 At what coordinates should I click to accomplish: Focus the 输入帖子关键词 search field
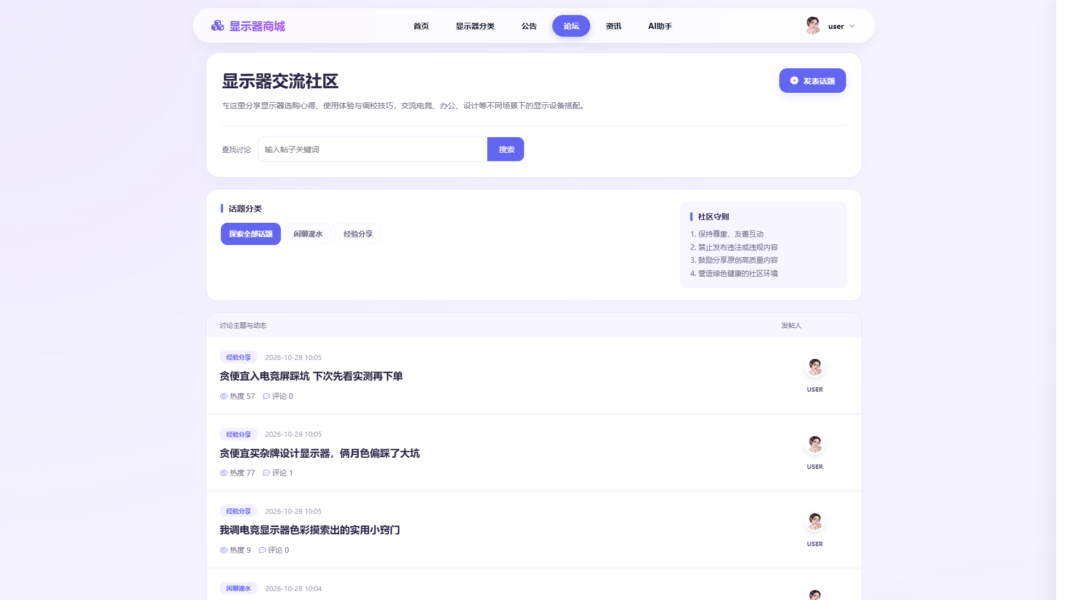coord(373,149)
